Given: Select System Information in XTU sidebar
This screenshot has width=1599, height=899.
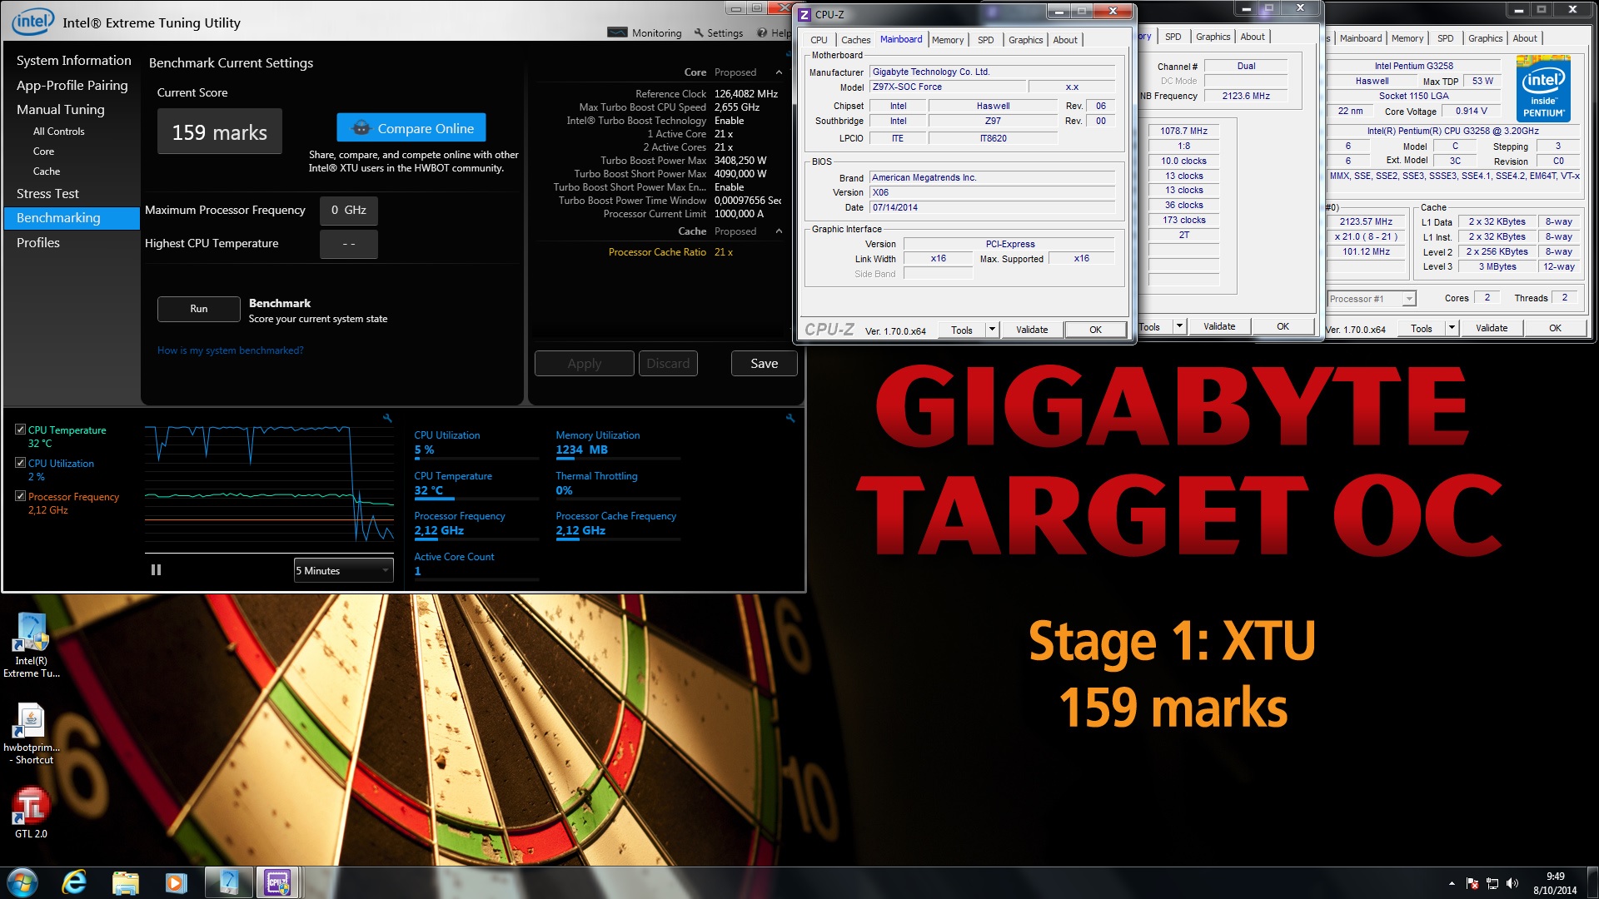Looking at the screenshot, I should pos(73,60).
